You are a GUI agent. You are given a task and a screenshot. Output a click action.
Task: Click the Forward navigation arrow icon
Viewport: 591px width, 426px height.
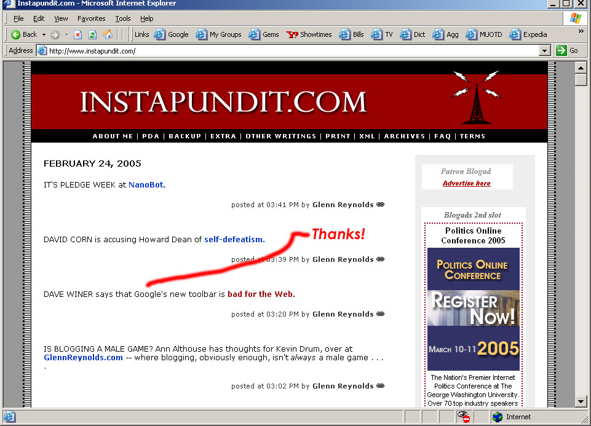(55, 34)
